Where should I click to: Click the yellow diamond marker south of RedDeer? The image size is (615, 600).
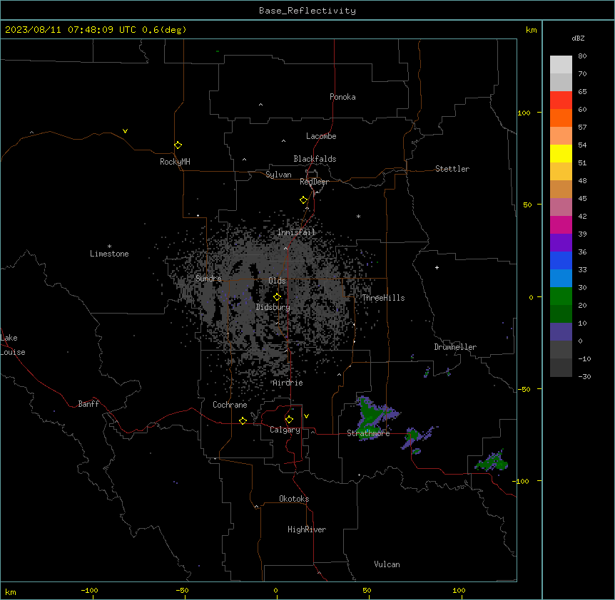303,200
